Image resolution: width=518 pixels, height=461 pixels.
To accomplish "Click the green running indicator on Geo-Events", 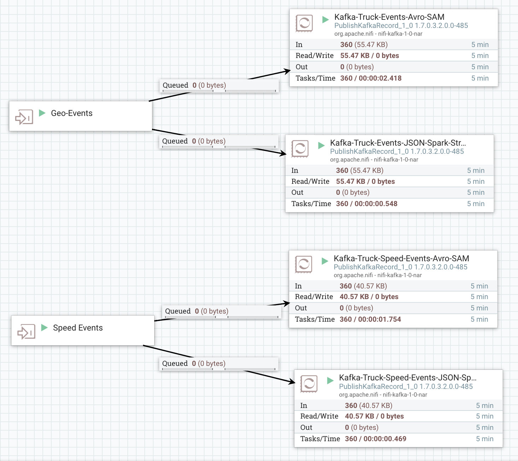I will click(42, 113).
